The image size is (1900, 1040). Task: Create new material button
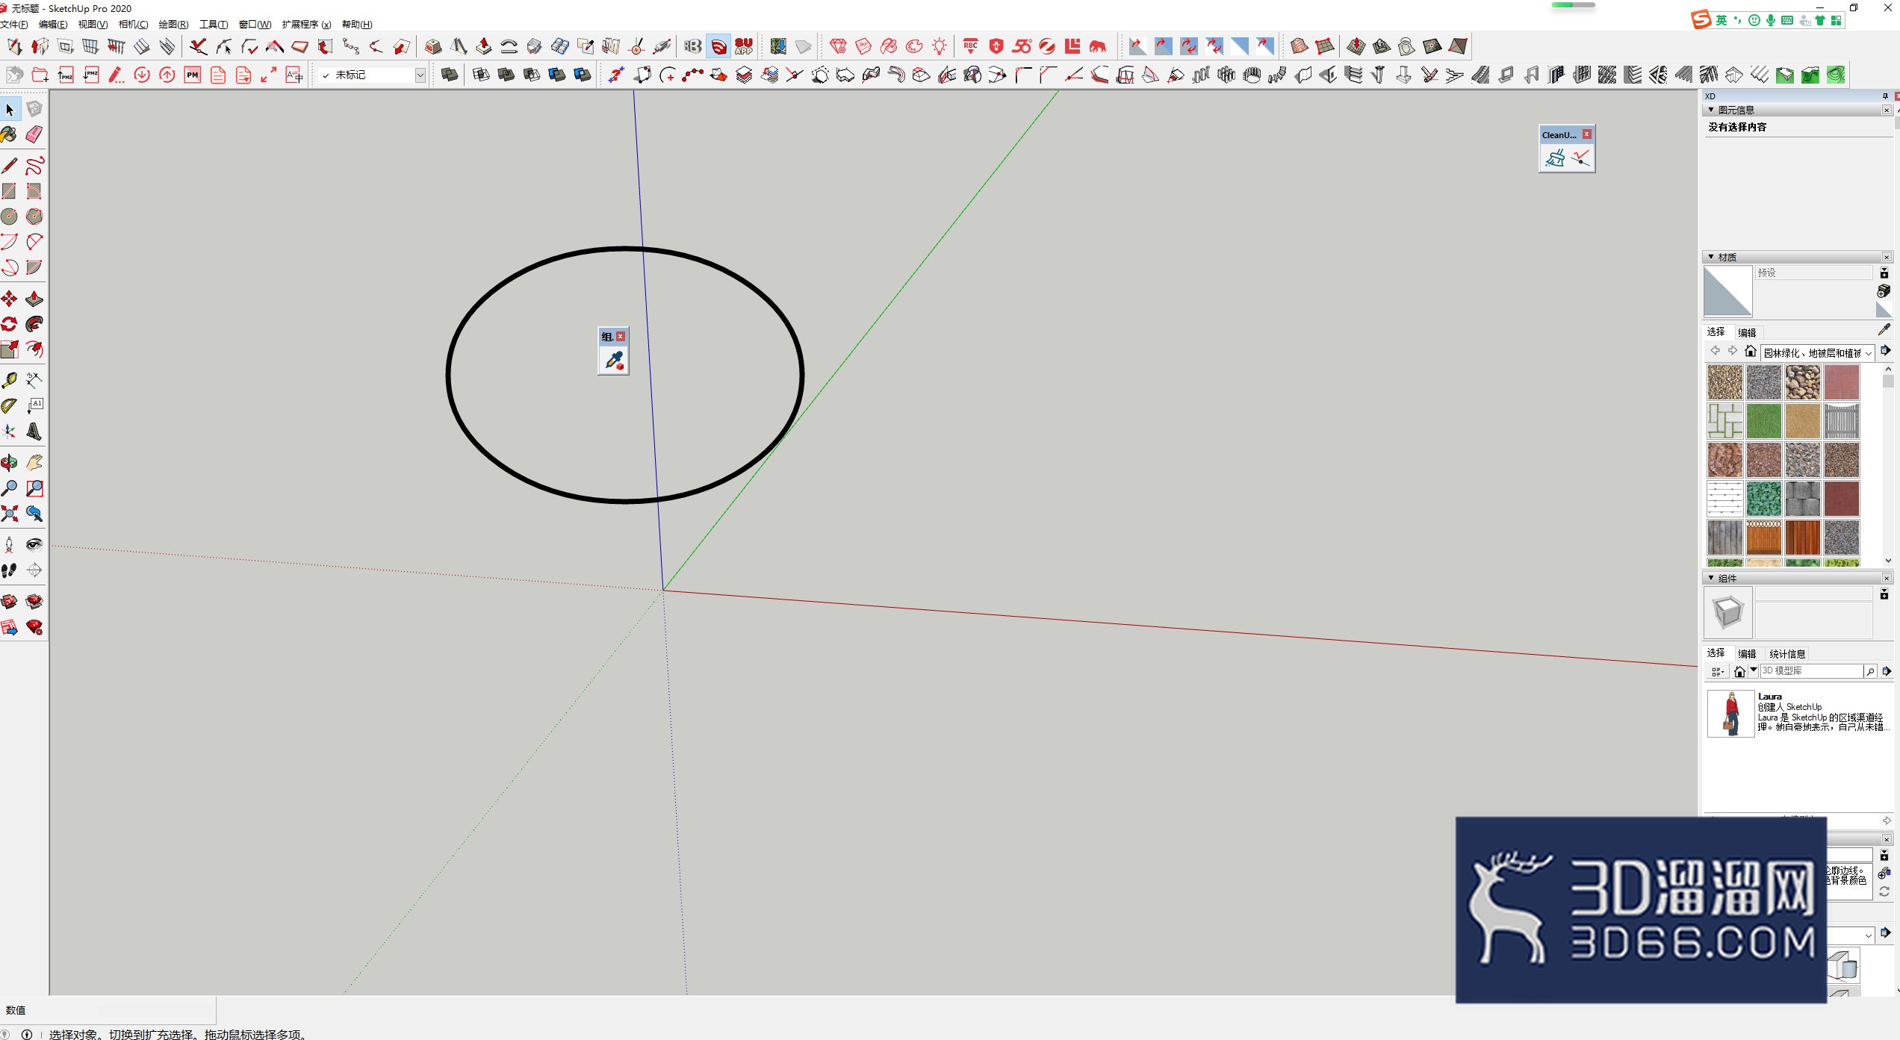(1884, 291)
